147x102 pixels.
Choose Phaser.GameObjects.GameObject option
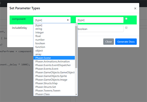pyautogui.click(x=54, y=72)
